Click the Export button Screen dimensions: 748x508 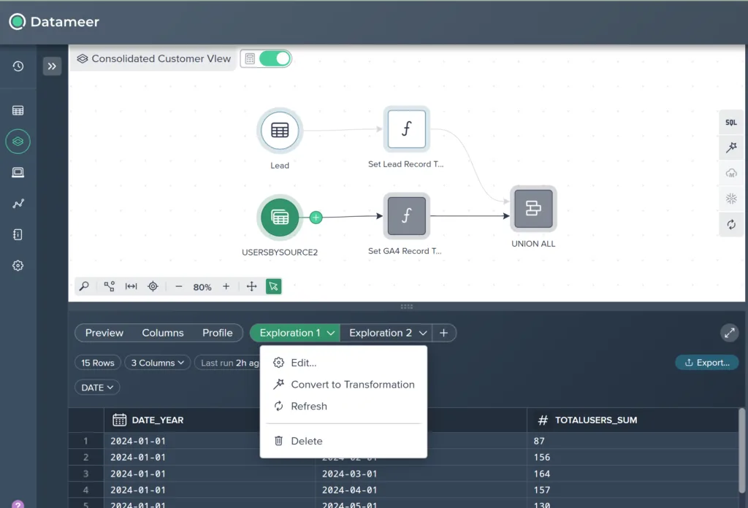(x=707, y=363)
